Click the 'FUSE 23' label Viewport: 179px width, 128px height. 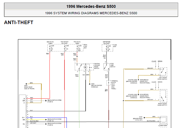[109, 47]
